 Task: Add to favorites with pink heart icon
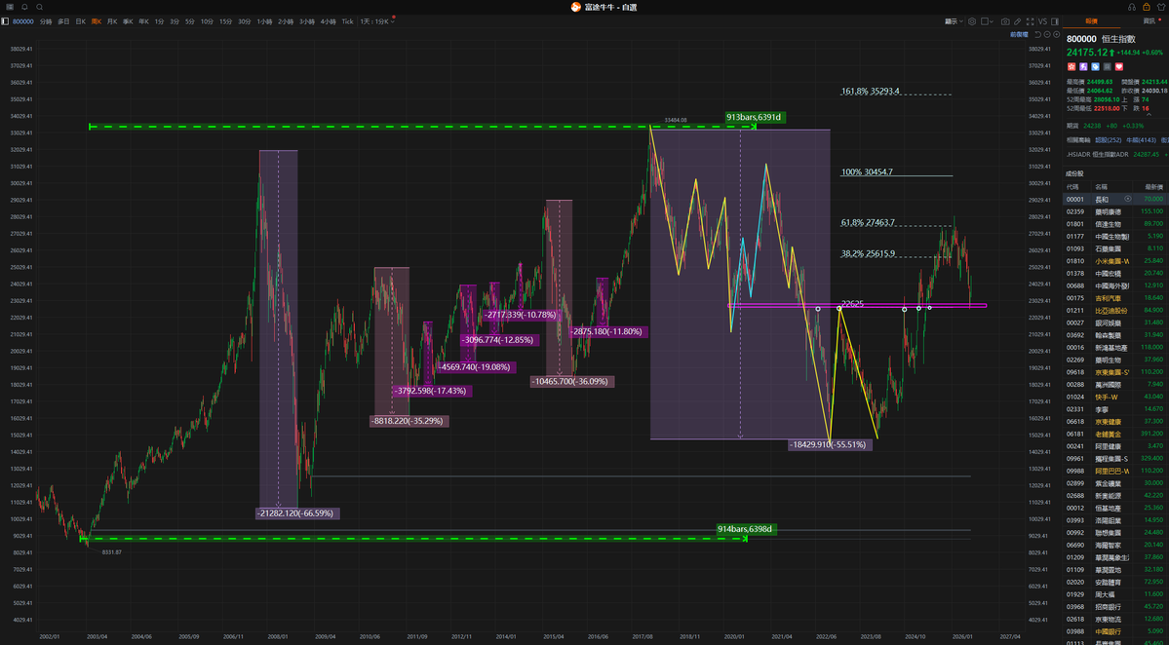coord(1119,66)
